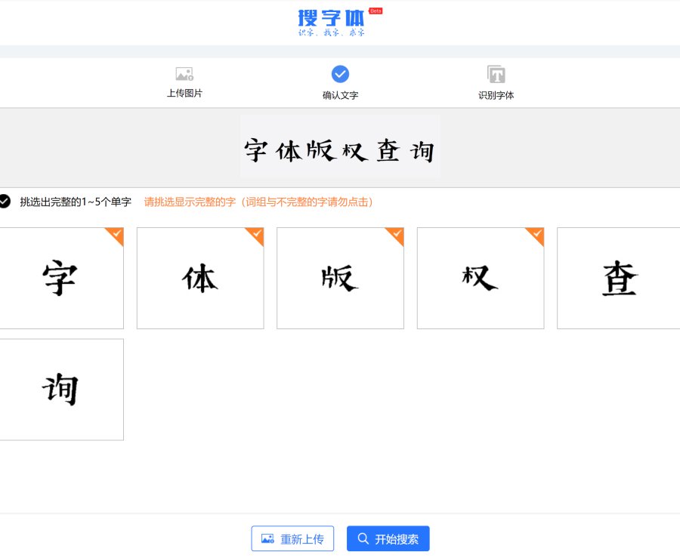The height and width of the screenshot is (558, 680).
Task: Click the 字体版权查询 preview image
Action: point(340,147)
